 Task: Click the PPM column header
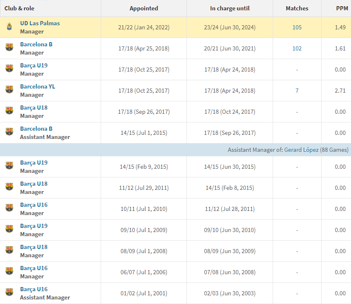click(342, 8)
